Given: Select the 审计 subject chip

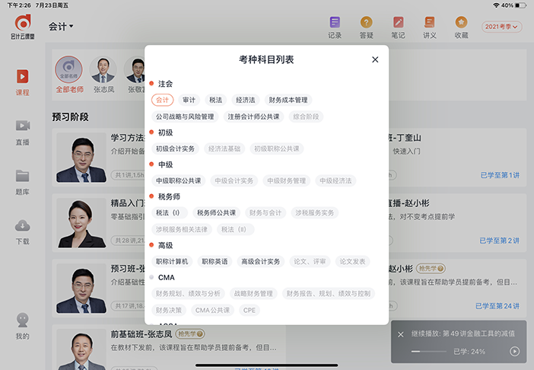Looking at the screenshot, I should (189, 100).
